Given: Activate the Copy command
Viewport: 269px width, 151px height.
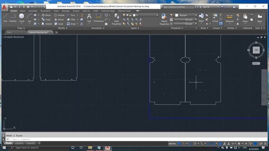Looking at the screenshot, I should [x=46, y=20].
